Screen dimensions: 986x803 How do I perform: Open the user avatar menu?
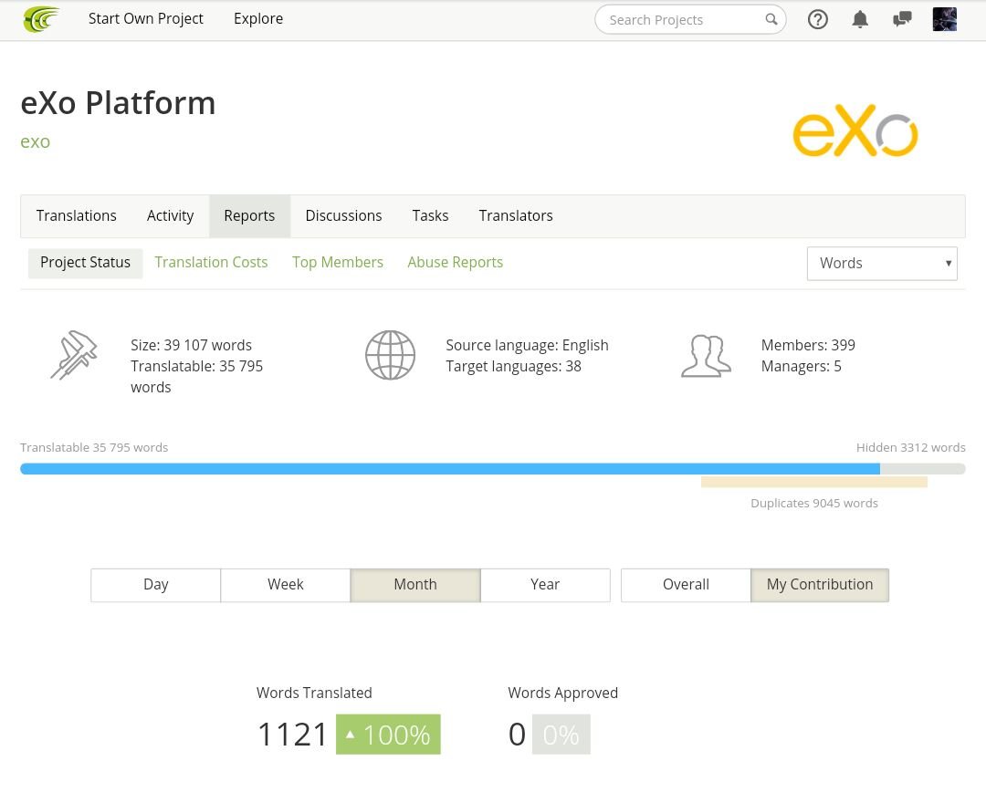(x=944, y=19)
